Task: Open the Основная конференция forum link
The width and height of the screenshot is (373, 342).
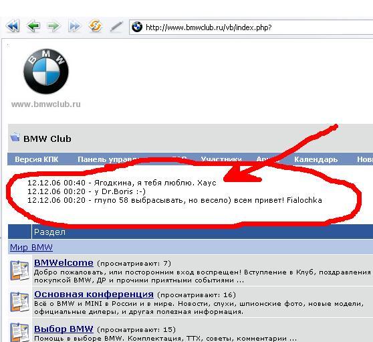Action: (94, 294)
